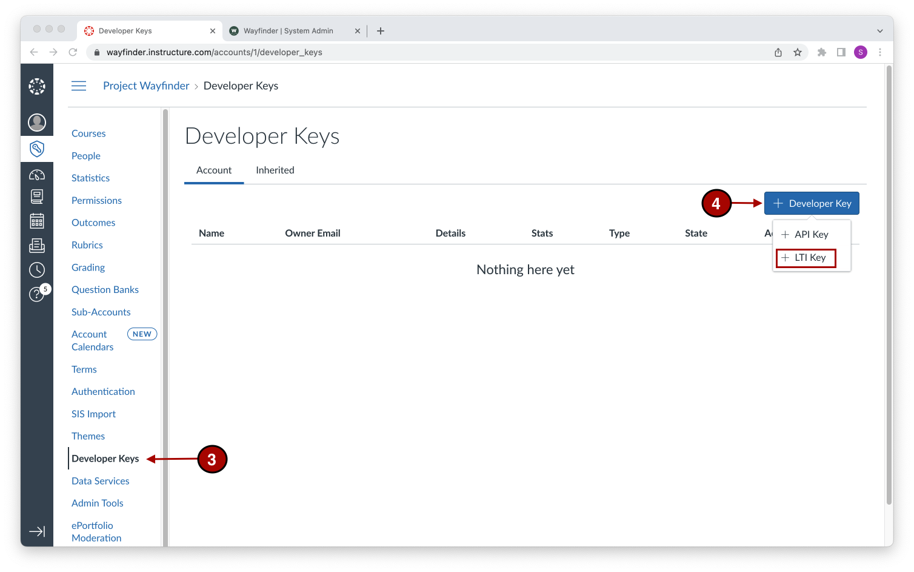Screen dimensions: 914x572
Task: Open ePortfolio Moderation link
Action: 96,532
